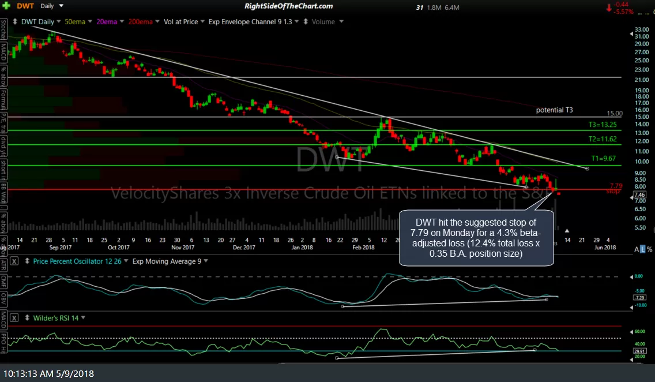655x382 pixels.
Task: Expand the Volume dropdown arrow
Action: click(x=341, y=22)
